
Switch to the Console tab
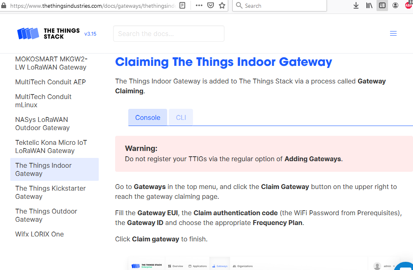click(147, 117)
